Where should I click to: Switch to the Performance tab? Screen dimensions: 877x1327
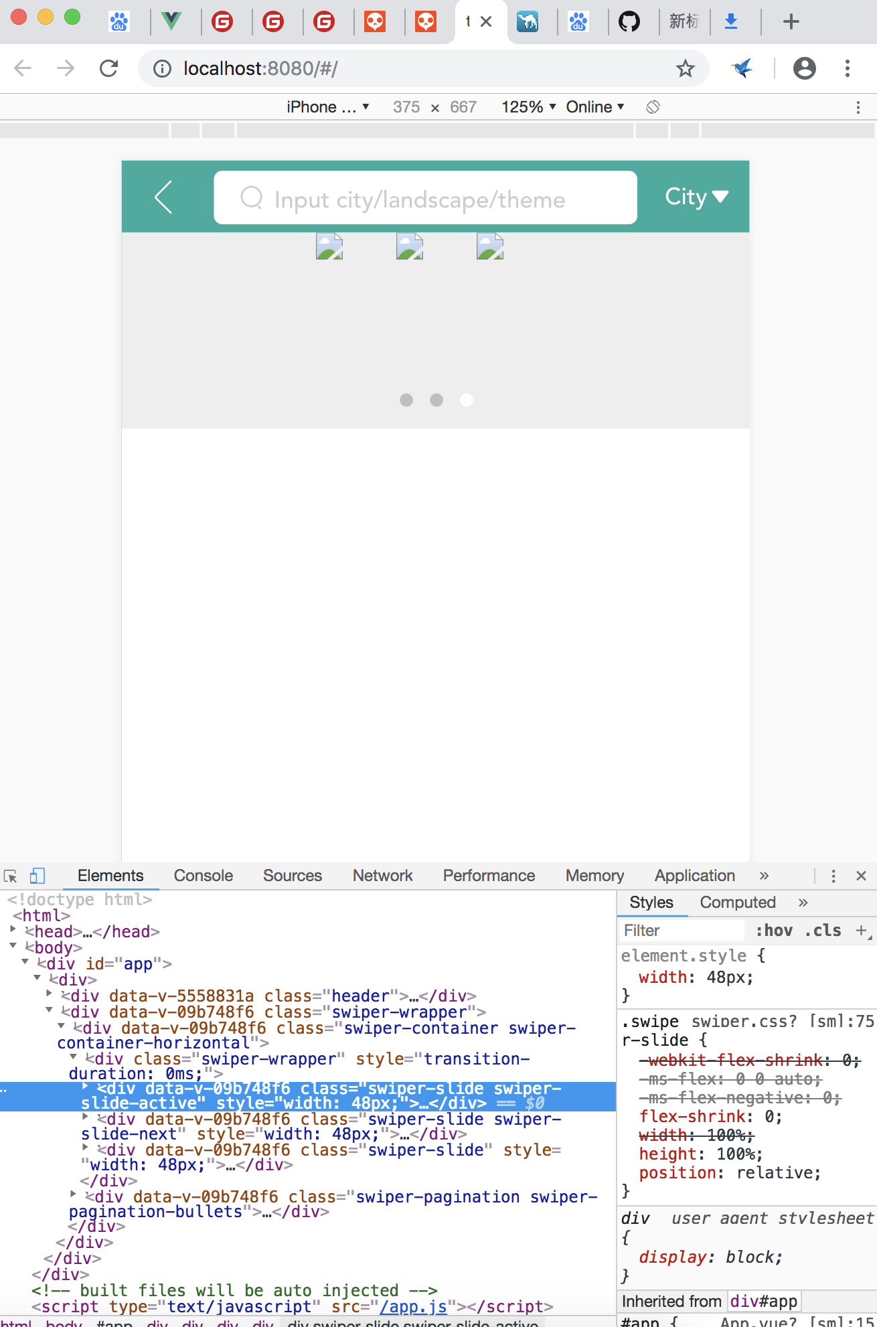[489, 876]
